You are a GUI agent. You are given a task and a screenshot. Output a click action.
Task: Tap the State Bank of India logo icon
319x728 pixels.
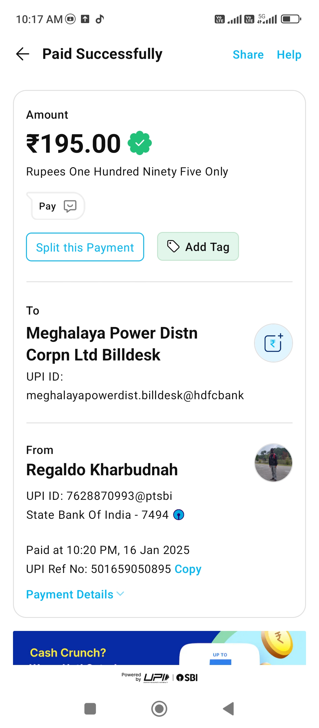tap(179, 515)
